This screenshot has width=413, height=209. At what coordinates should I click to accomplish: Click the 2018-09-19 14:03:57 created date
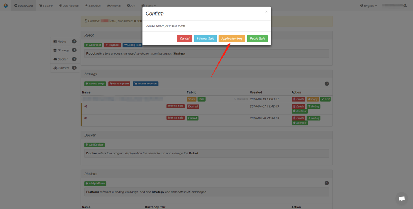264,99
